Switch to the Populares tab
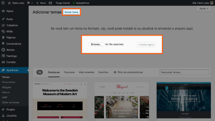This screenshot has width=215, height=121. (69, 72)
